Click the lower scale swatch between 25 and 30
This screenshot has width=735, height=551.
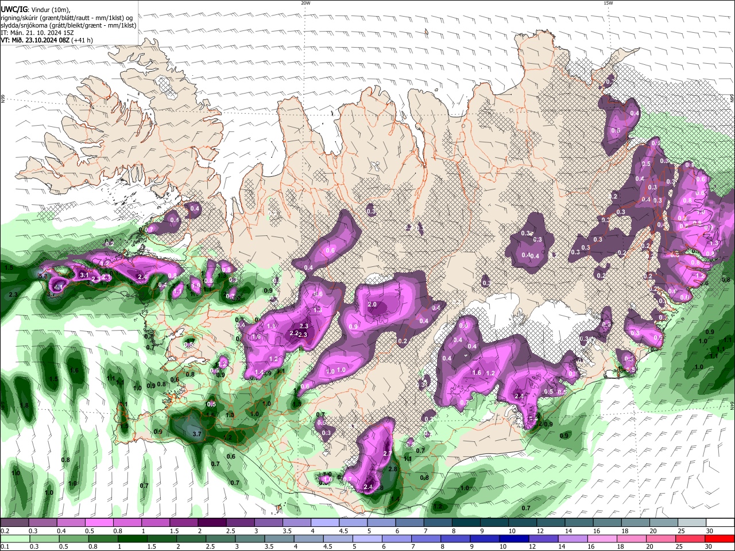pos(691,539)
